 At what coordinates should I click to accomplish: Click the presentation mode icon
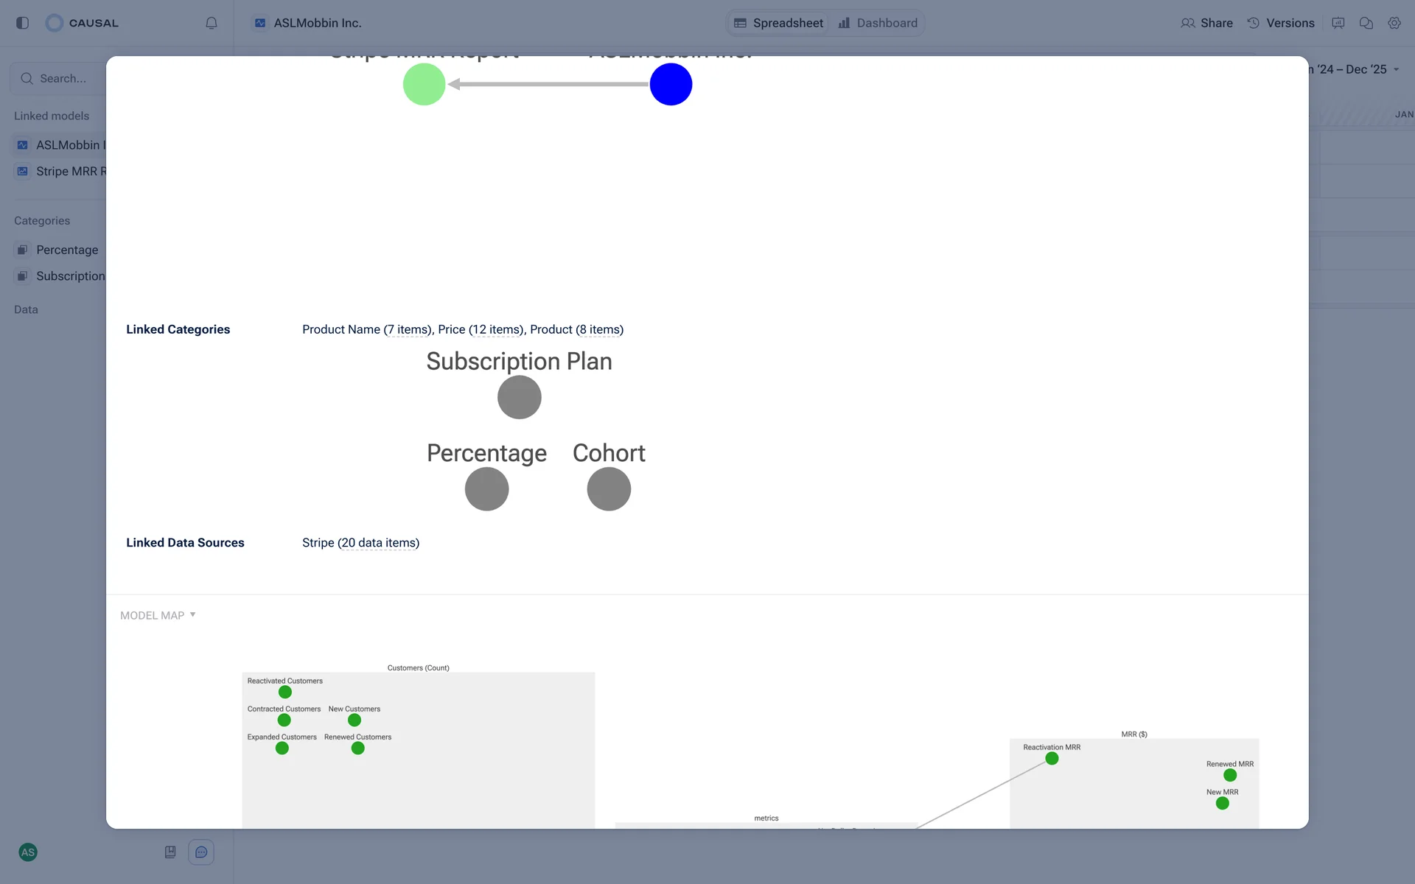[x=1338, y=23]
